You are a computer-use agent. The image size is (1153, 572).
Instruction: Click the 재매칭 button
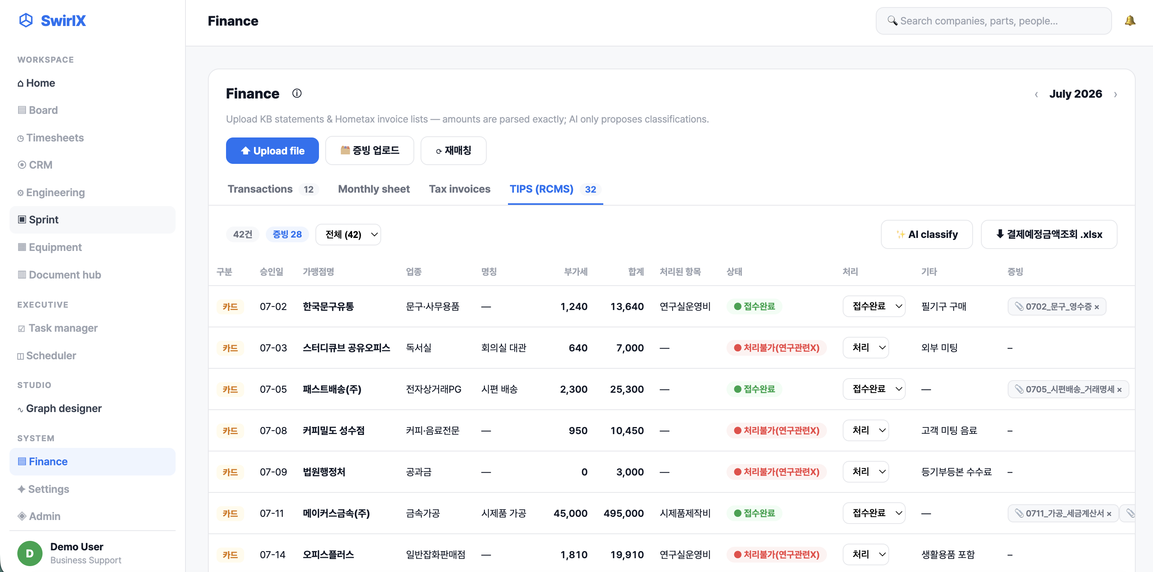point(453,150)
